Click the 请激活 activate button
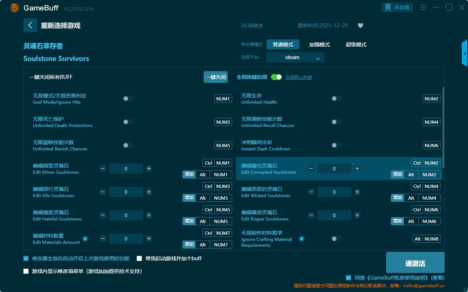The height and width of the screenshot is (292, 468). point(415,262)
